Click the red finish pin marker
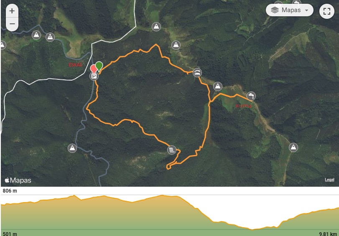Screen dimensions: 339x236 pyautogui.click(x=94, y=69)
